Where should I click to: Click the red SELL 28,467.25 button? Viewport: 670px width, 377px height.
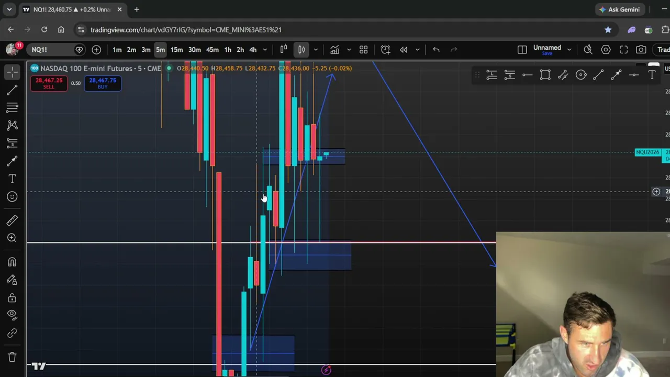pos(49,83)
